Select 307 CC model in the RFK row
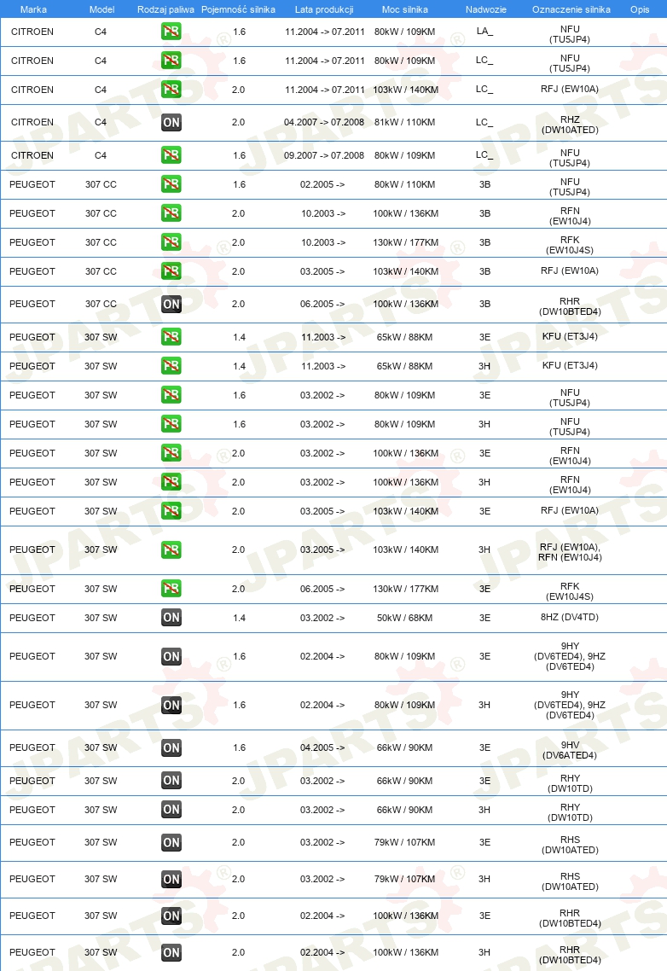Image resolution: width=667 pixels, height=971 pixels. pos(101,242)
